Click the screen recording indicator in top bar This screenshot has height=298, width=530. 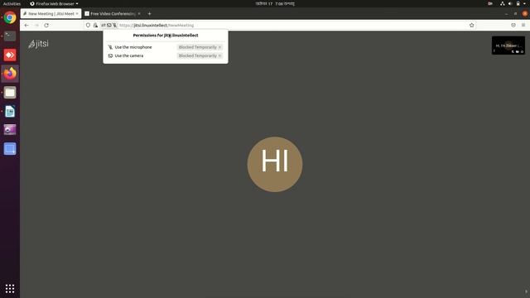490,3
